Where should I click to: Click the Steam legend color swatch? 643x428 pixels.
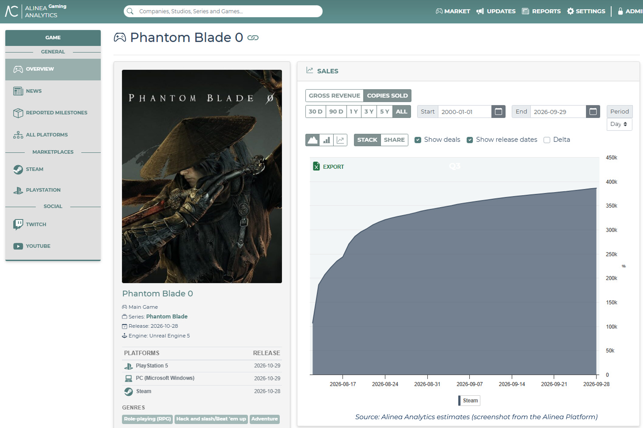[460, 401]
